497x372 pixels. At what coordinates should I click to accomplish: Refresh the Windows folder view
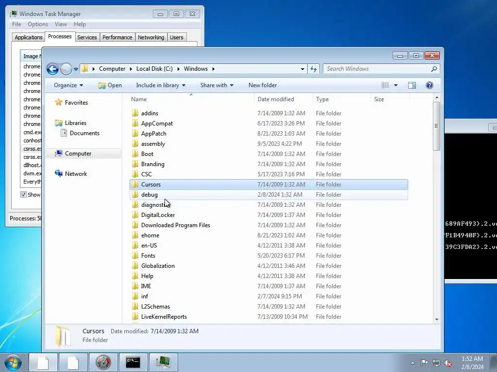314,69
